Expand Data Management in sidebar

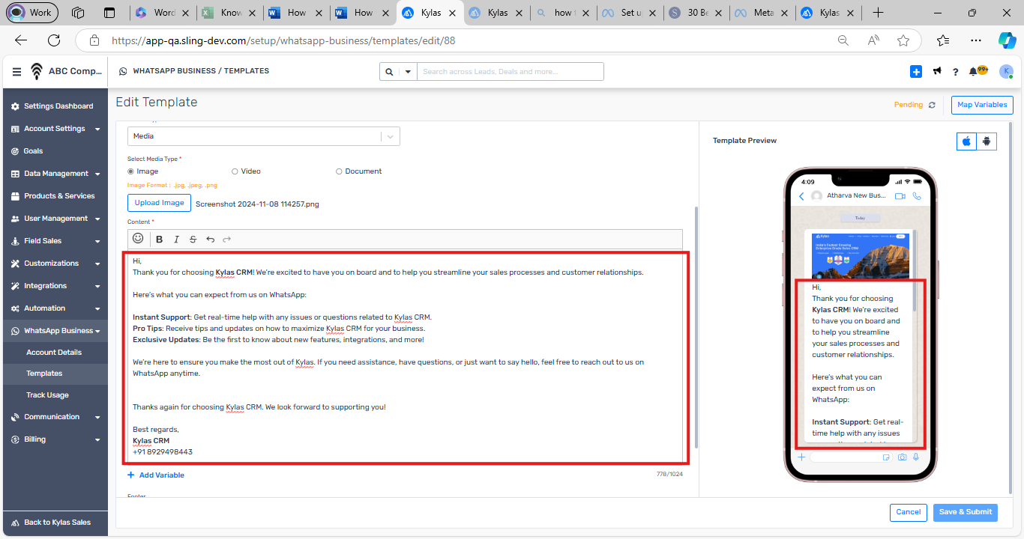(x=55, y=174)
